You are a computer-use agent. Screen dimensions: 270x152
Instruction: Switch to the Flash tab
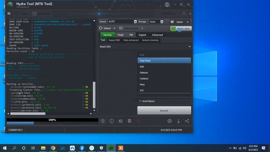(121, 35)
